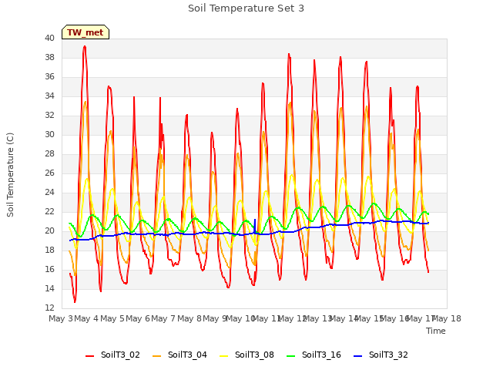
Task: Click the TW_met annotation label
Action: coord(86,32)
